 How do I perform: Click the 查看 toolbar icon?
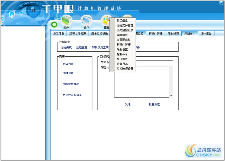[x=105, y=22]
